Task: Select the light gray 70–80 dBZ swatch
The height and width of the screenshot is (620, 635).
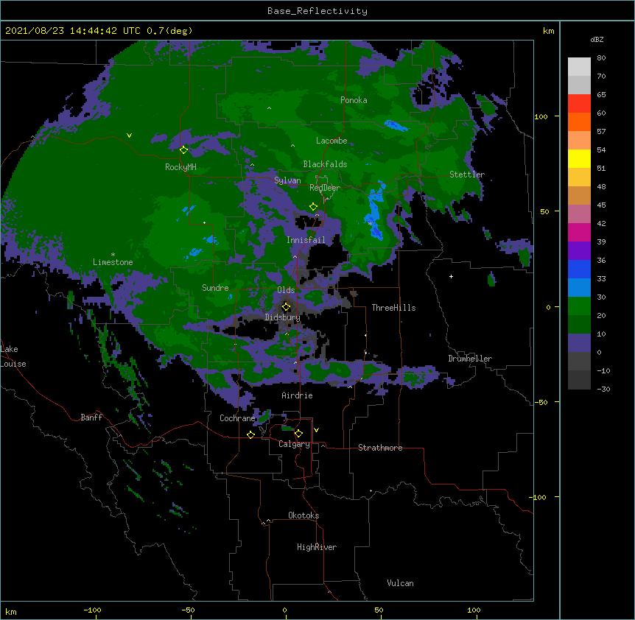Action: click(x=579, y=67)
